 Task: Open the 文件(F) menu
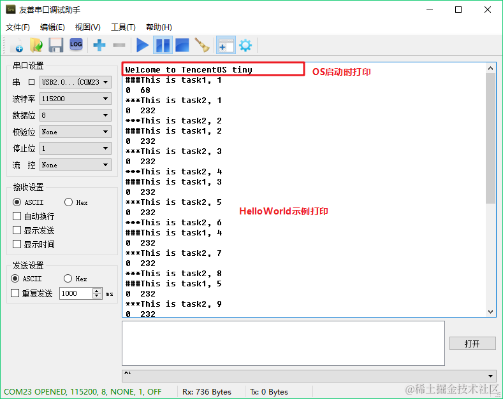pos(18,27)
